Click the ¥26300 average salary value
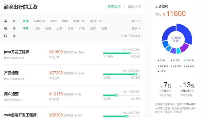 pos(56,115)
